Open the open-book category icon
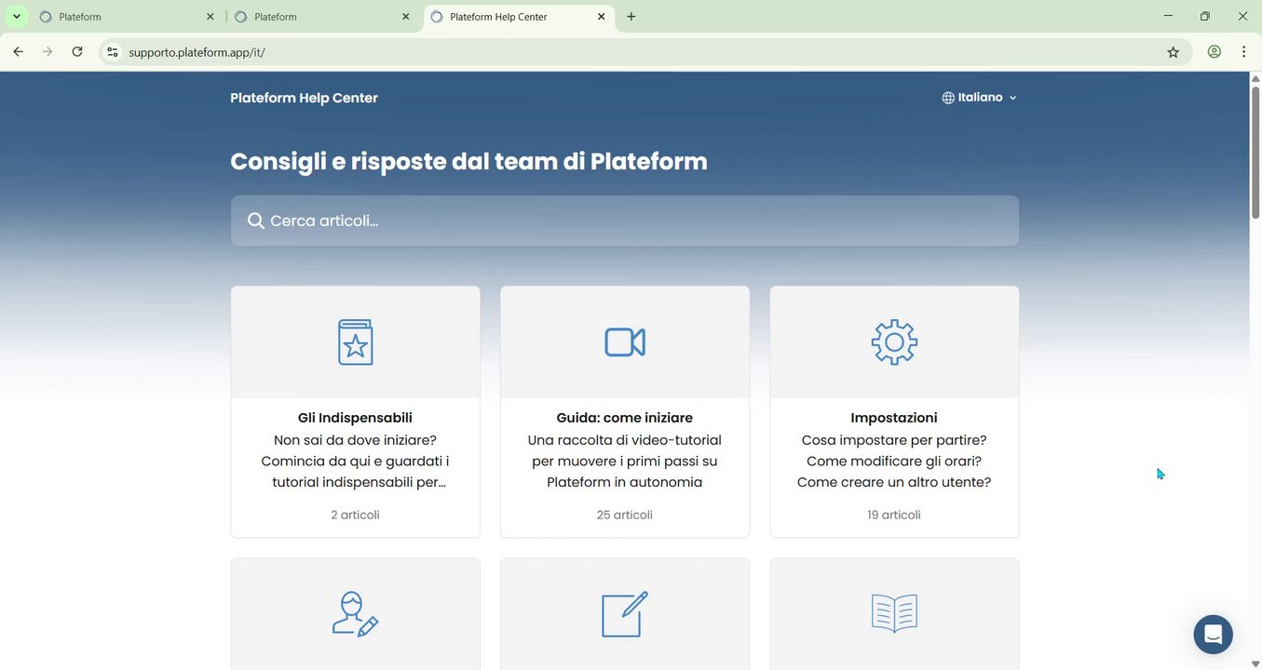 click(x=894, y=614)
